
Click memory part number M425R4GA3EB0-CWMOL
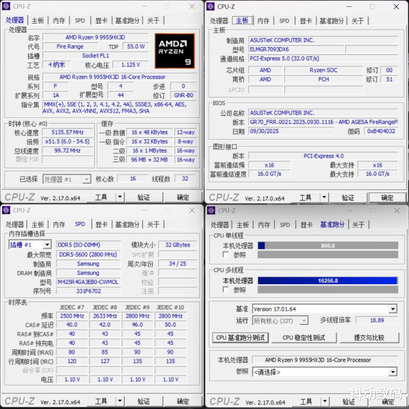tap(89, 282)
